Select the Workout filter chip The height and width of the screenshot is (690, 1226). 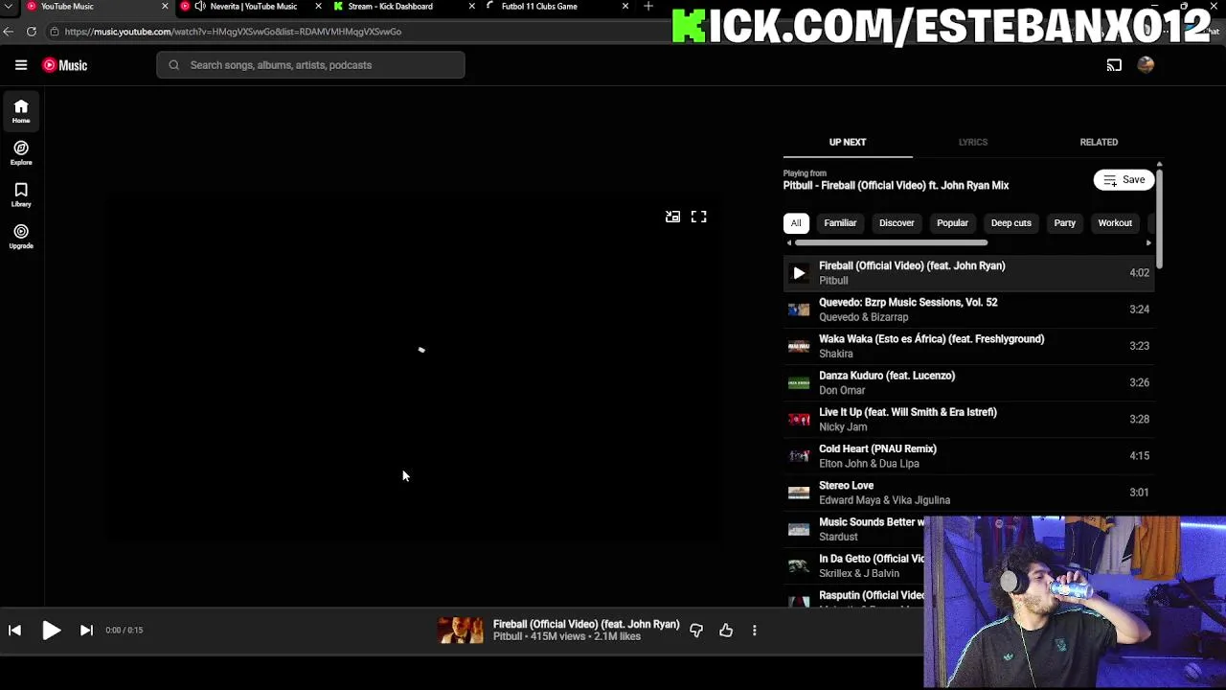pos(1115,223)
